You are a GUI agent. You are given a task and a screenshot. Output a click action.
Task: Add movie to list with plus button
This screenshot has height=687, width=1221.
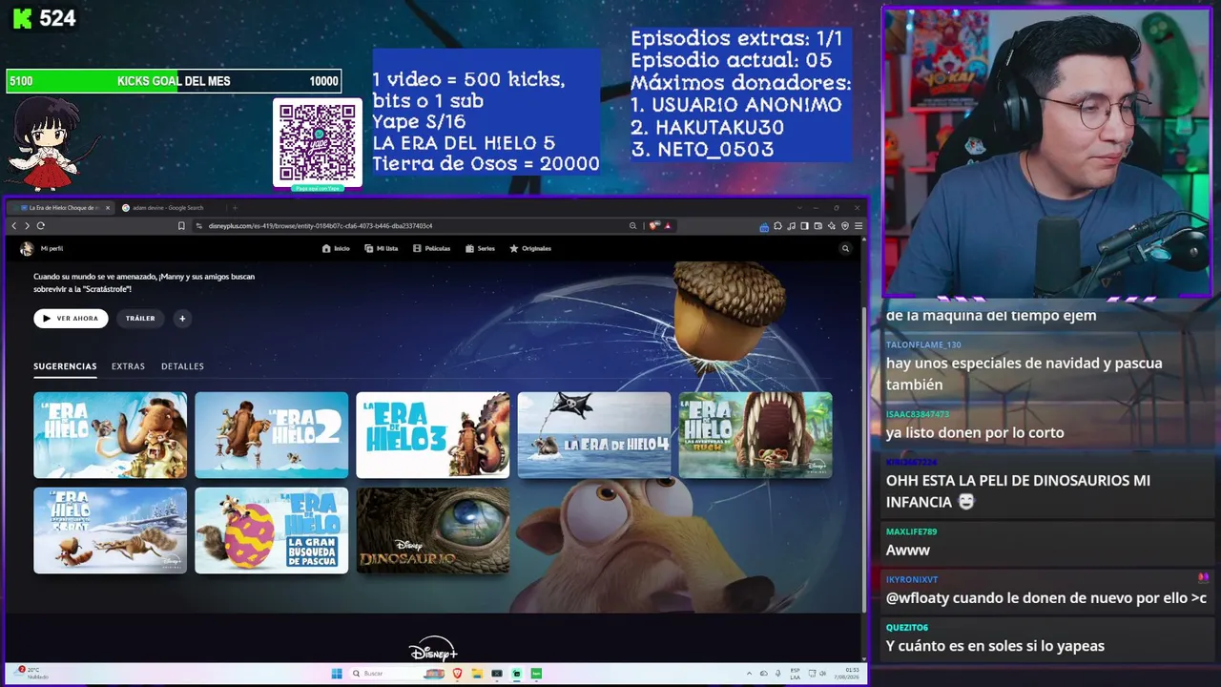(x=182, y=319)
